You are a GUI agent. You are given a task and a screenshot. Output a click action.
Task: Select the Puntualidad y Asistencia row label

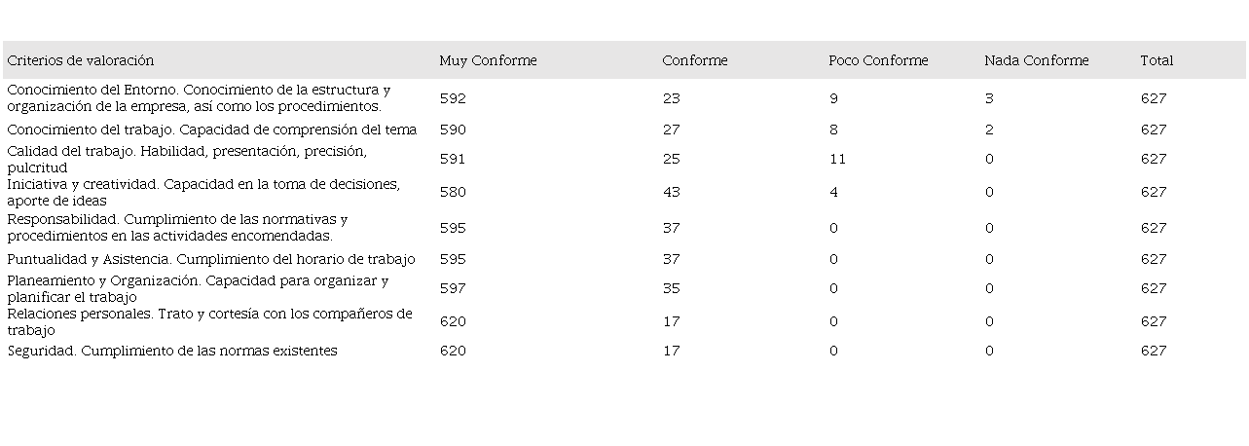(x=211, y=259)
